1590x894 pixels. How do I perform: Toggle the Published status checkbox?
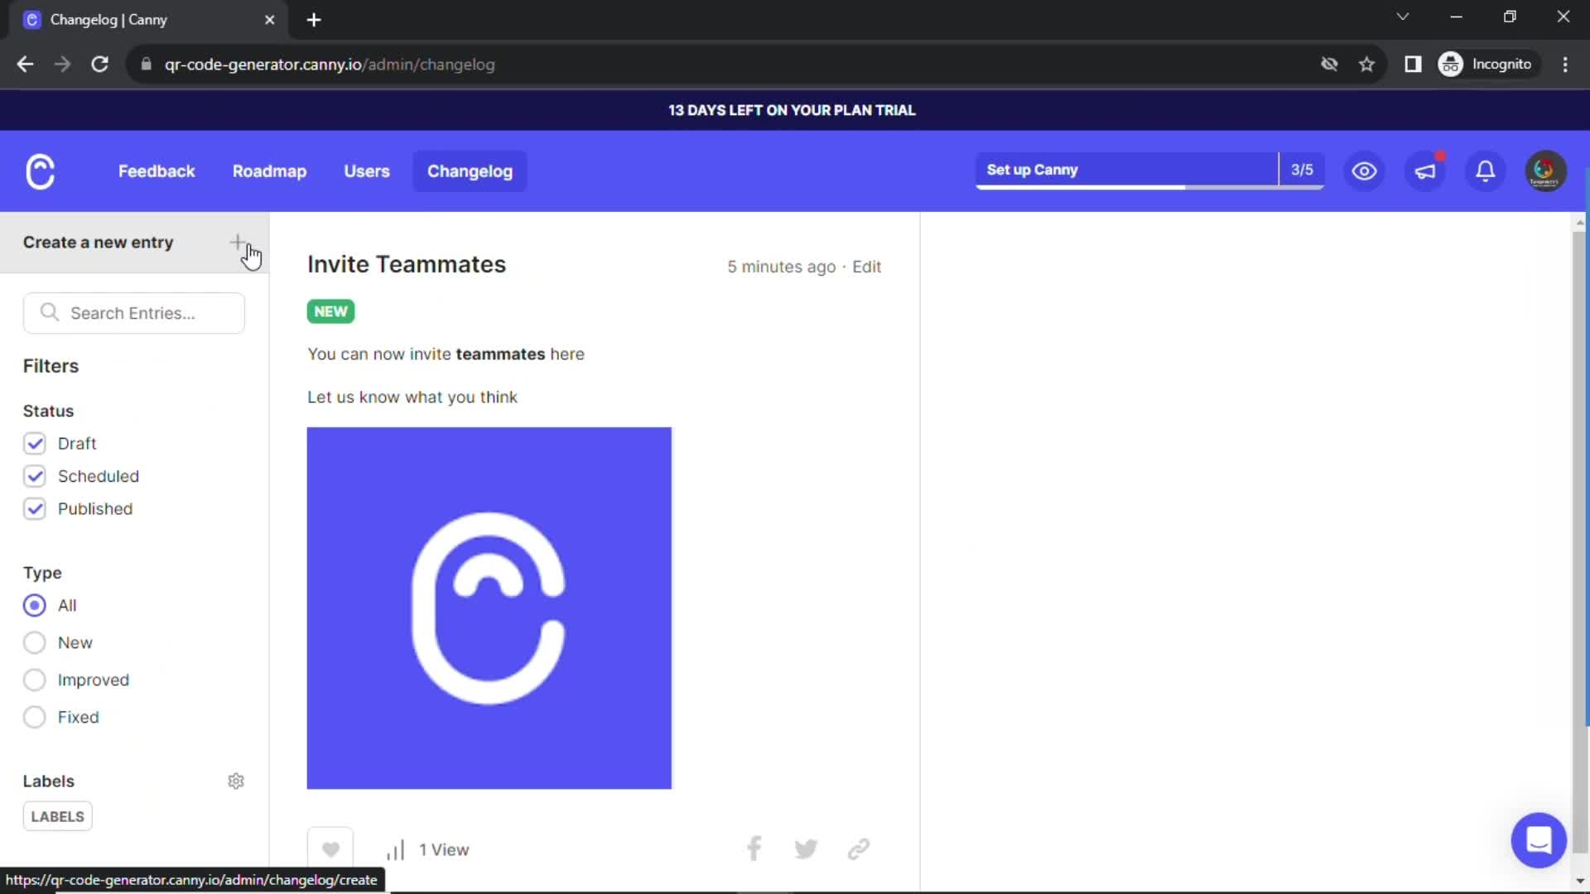pos(34,507)
